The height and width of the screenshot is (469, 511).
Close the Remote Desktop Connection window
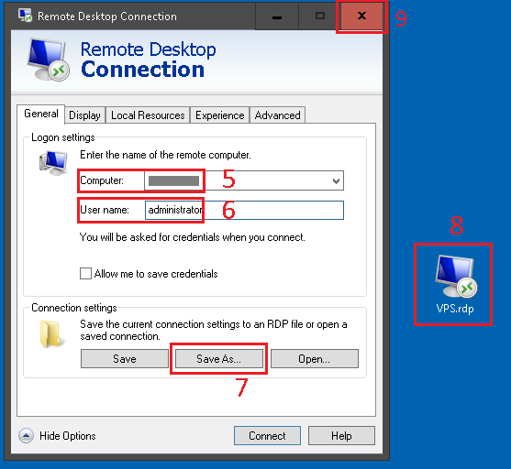coord(361,16)
